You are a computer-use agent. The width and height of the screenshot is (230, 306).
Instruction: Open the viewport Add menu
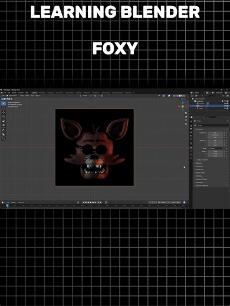32,96
